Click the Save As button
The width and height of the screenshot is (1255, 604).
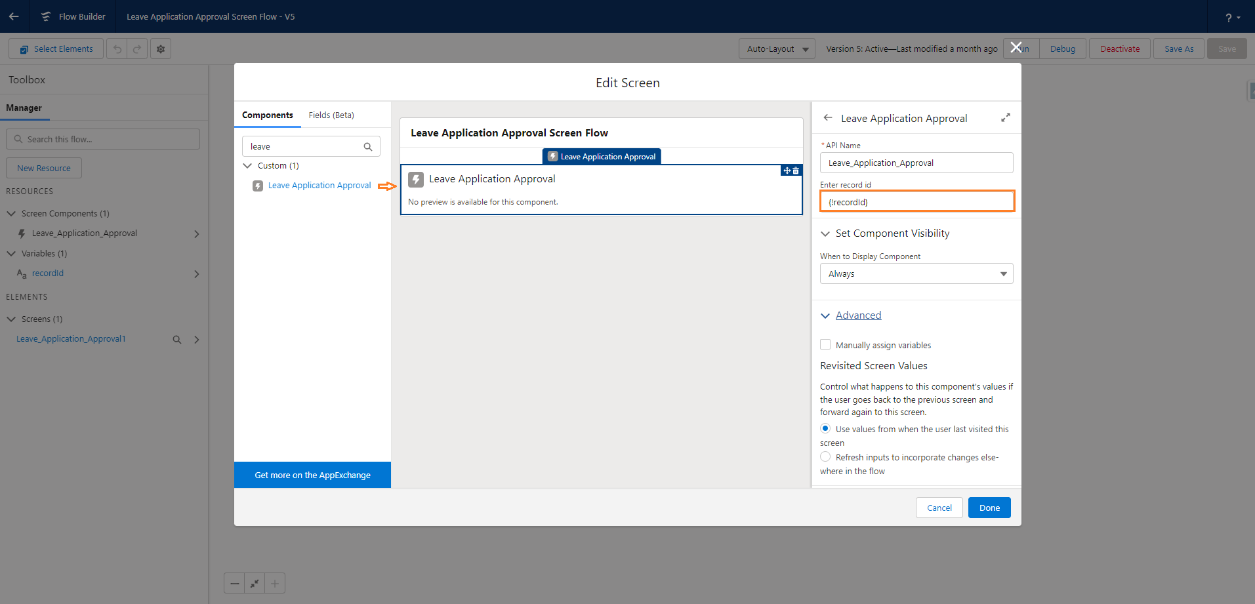(x=1179, y=49)
